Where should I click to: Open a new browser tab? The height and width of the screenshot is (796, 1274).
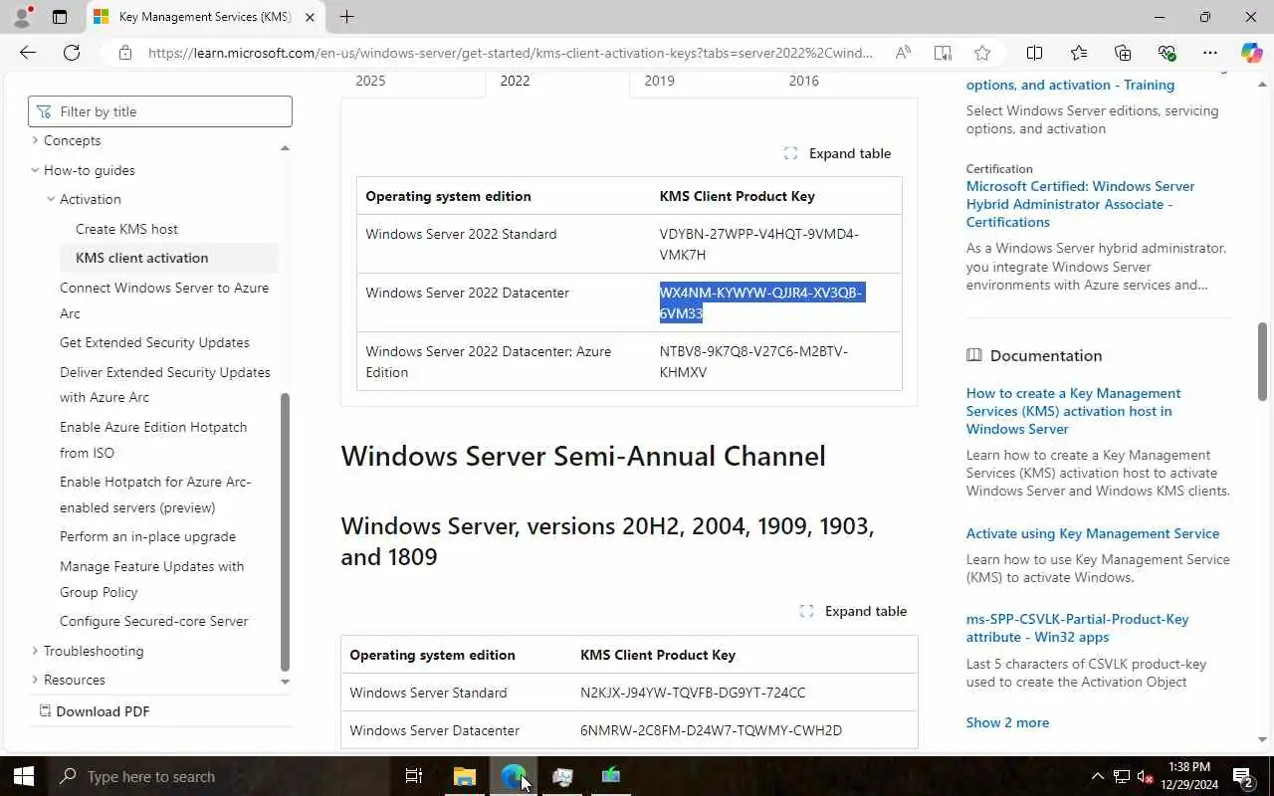pos(346,17)
